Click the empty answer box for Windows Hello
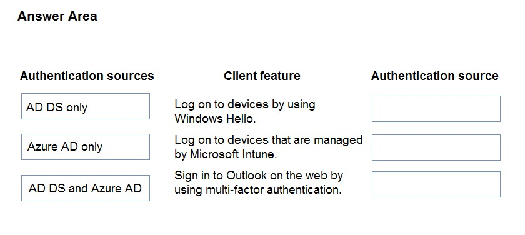Viewport: 525px width, 235px height. [436, 109]
